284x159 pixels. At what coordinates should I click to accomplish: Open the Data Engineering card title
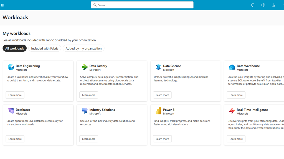28,66
